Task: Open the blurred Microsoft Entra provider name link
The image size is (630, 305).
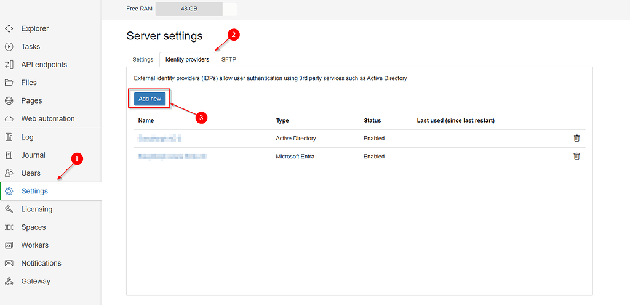Action: pos(173,156)
